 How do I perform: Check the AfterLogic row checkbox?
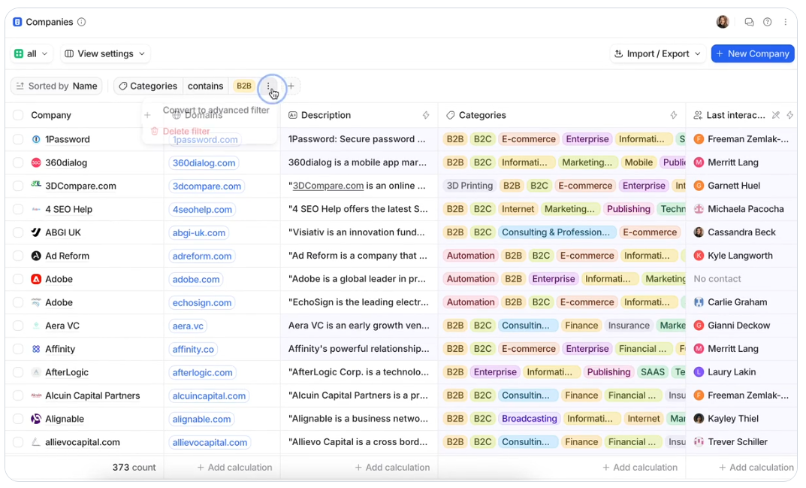pyautogui.click(x=18, y=372)
